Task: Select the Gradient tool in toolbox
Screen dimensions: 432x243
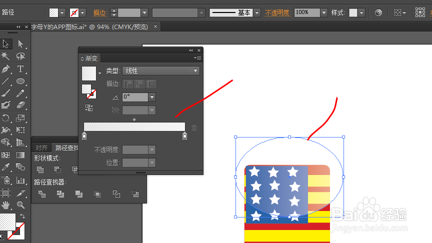Action: [20, 155]
